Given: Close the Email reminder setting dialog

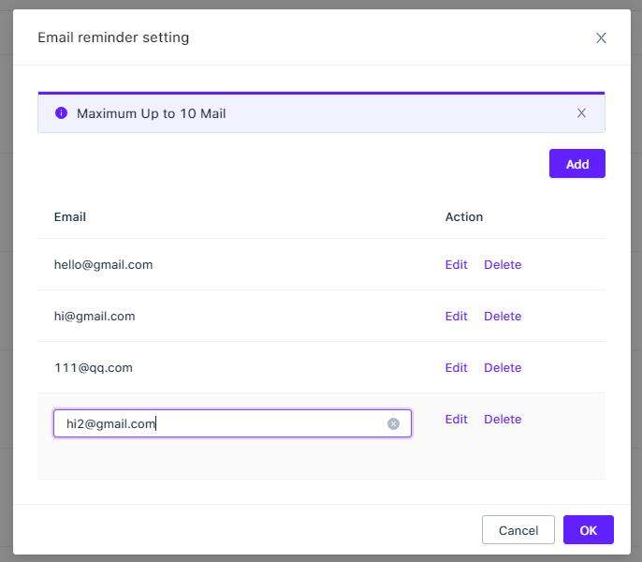Looking at the screenshot, I should click(x=601, y=37).
